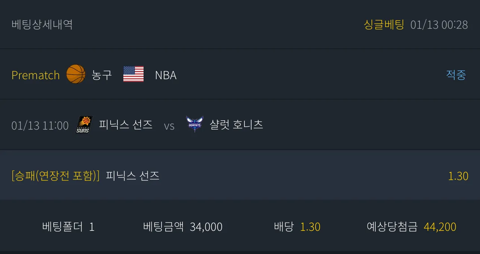Click the Prematch label
The height and width of the screenshot is (254, 480).
[36, 75]
